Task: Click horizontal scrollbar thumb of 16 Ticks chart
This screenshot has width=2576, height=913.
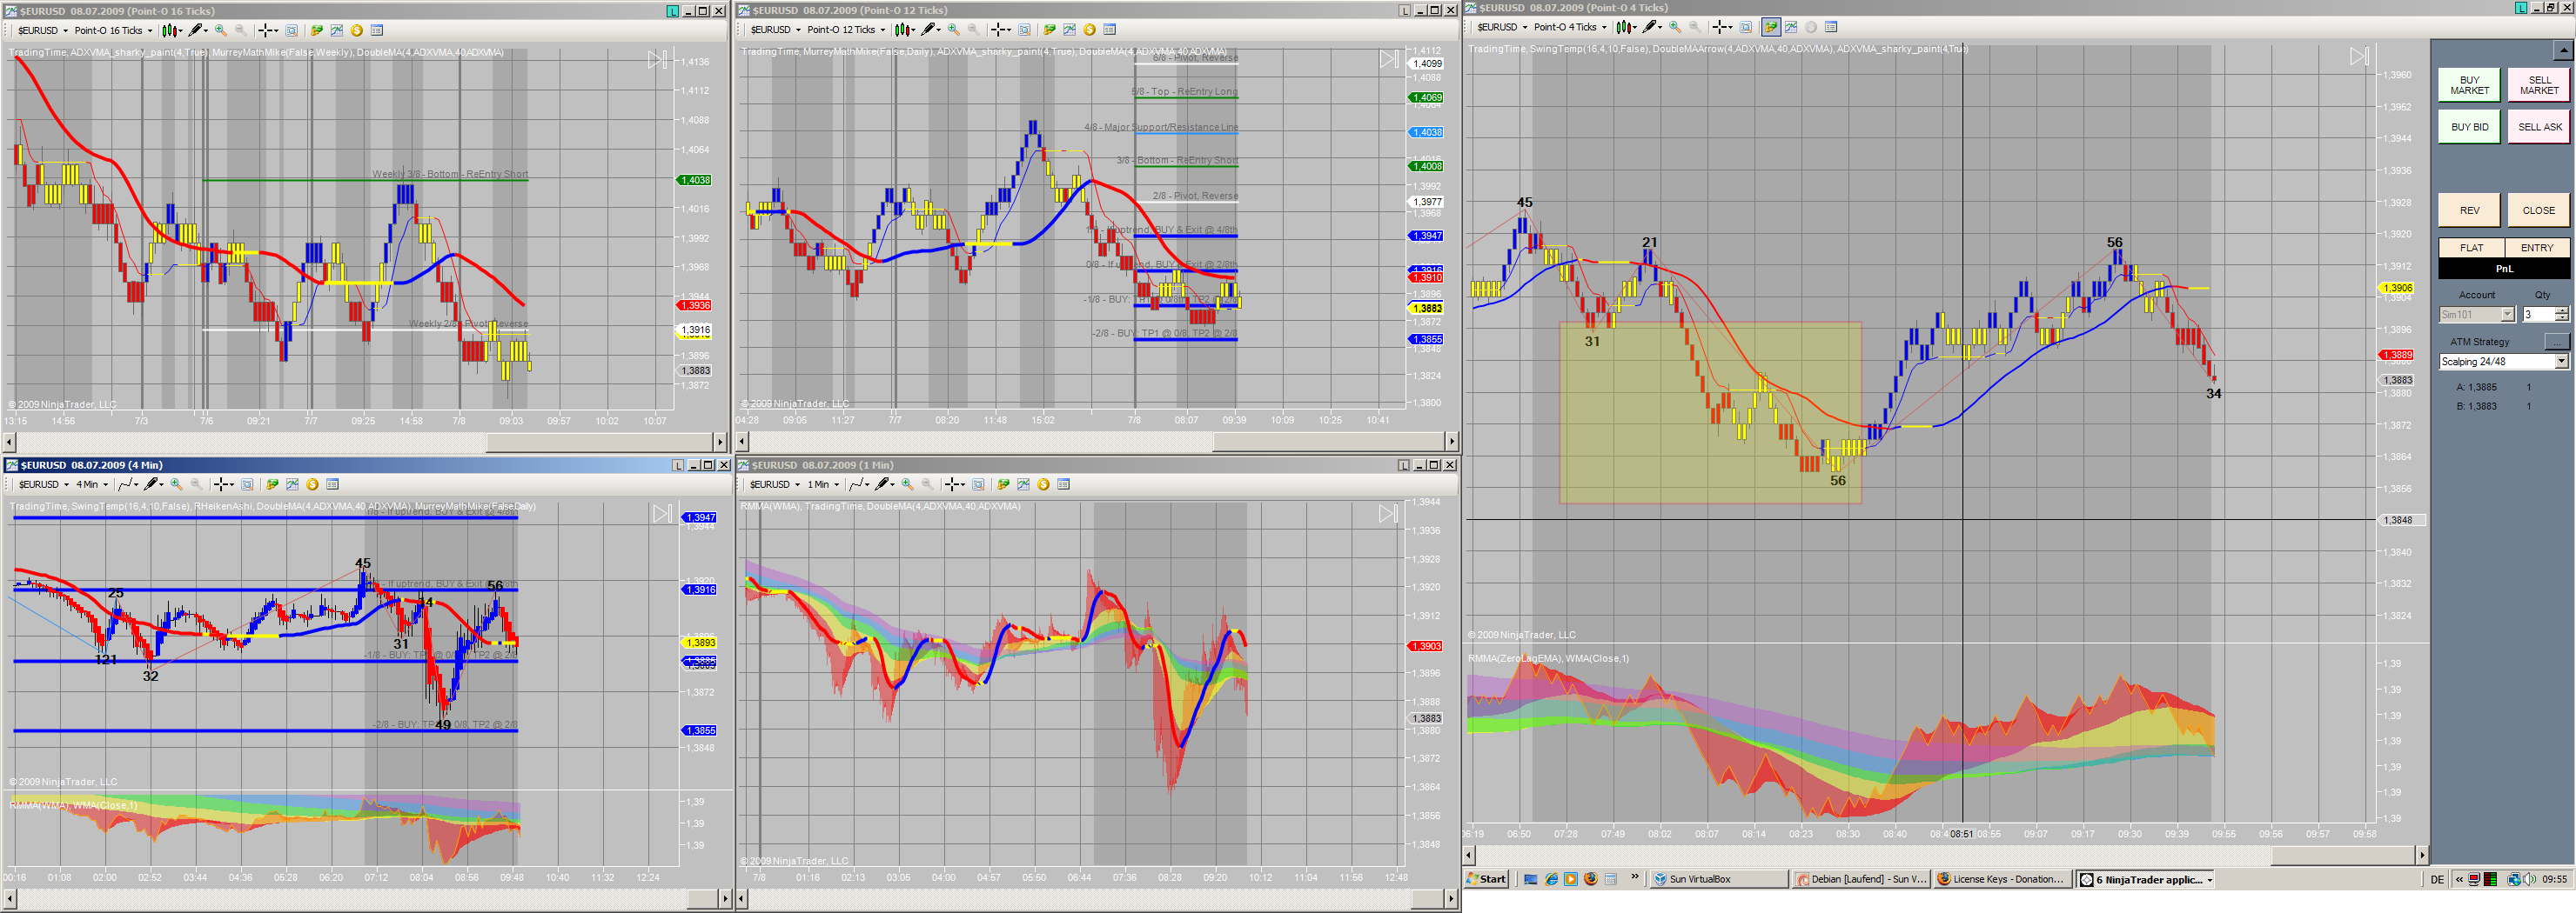Action: click(599, 442)
